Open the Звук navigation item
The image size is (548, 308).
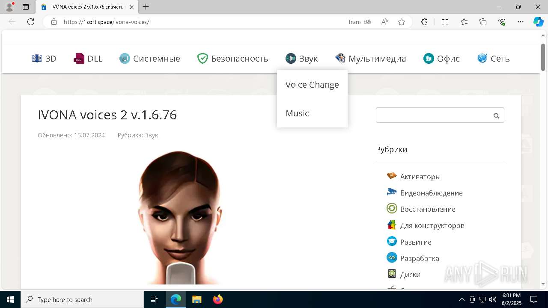(x=302, y=59)
